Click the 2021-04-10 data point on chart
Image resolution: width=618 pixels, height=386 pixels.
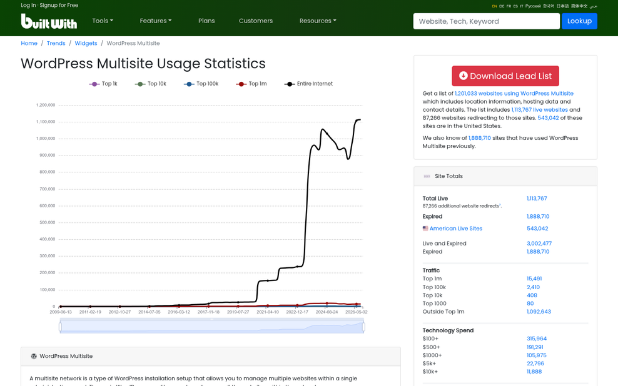click(x=268, y=280)
